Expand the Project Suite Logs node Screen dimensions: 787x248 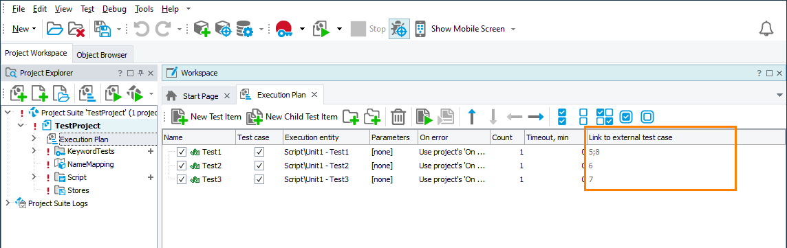pos(7,203)
